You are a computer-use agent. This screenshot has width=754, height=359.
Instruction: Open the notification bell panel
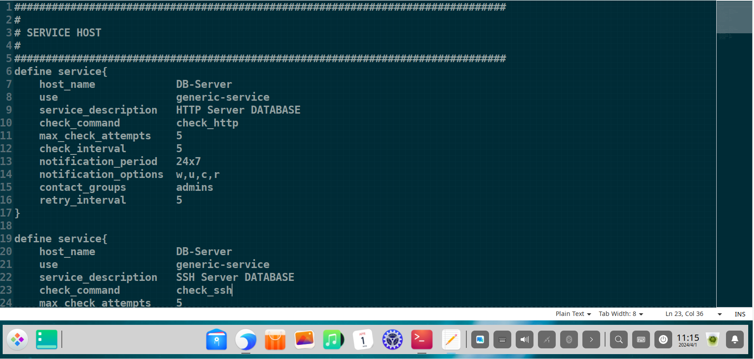pyautogui.click(x=735, y=340)
